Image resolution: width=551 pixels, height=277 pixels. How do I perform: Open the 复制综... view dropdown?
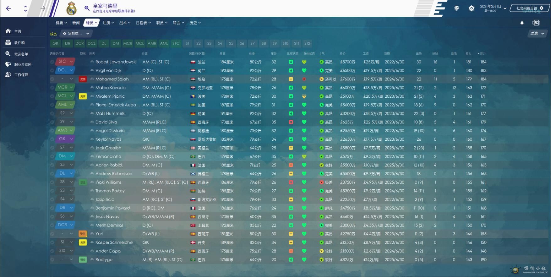[76, 34]
